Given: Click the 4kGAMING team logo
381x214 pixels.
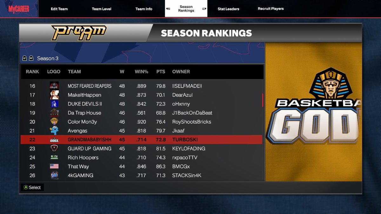Looking at the screenshot, I should [54, 175].
